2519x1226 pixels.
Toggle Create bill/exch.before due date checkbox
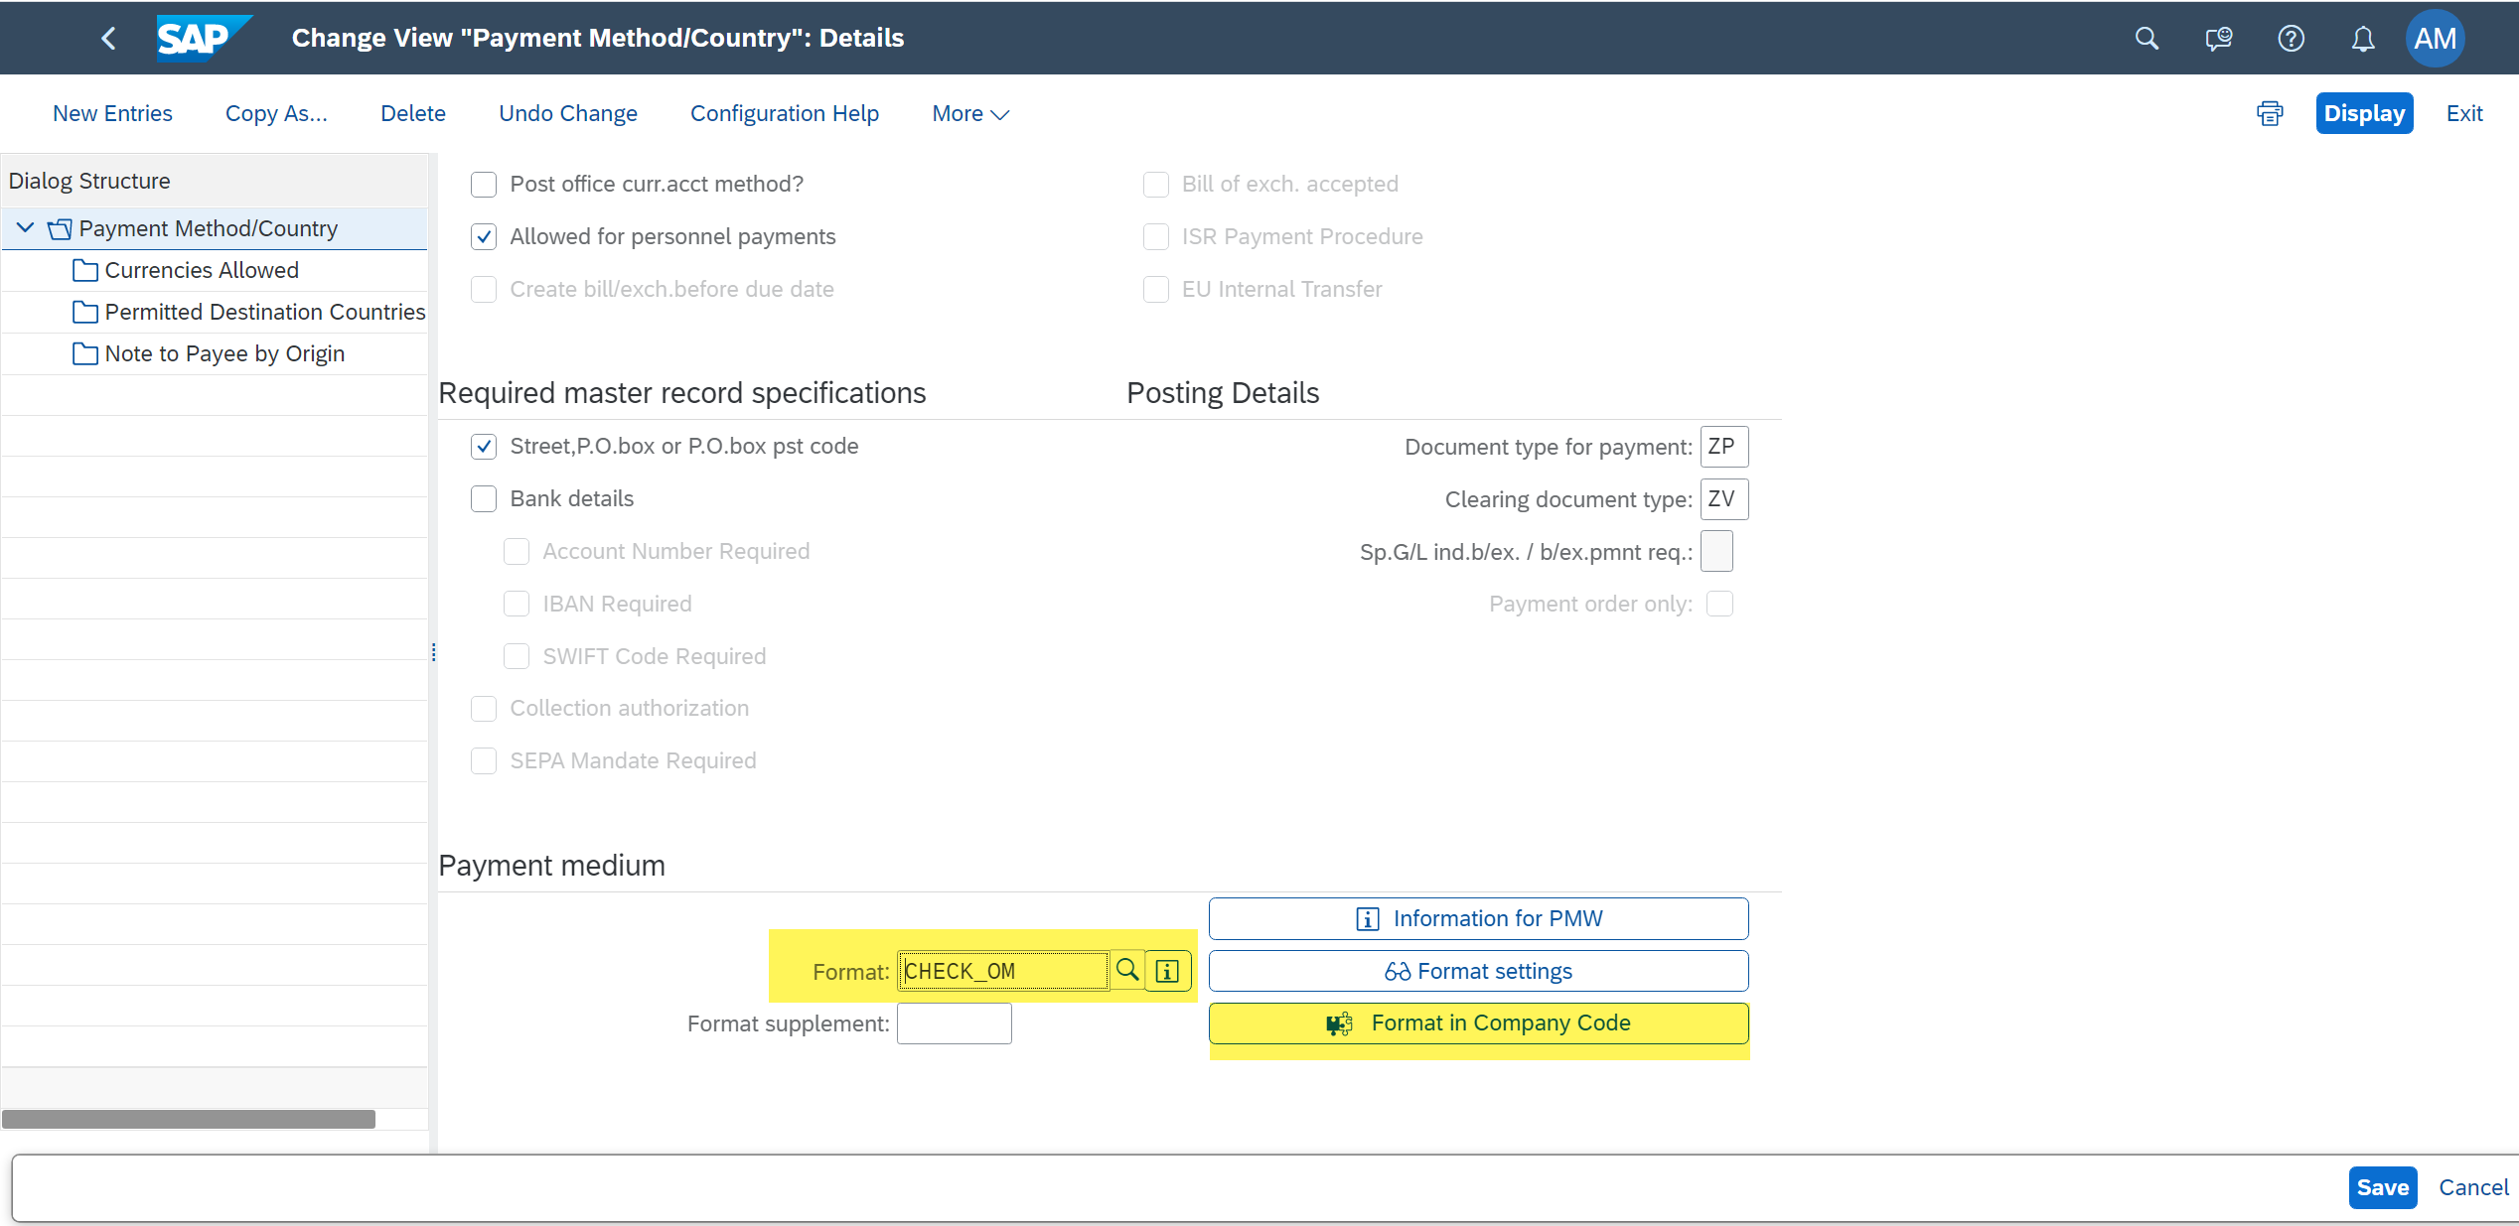484,289
